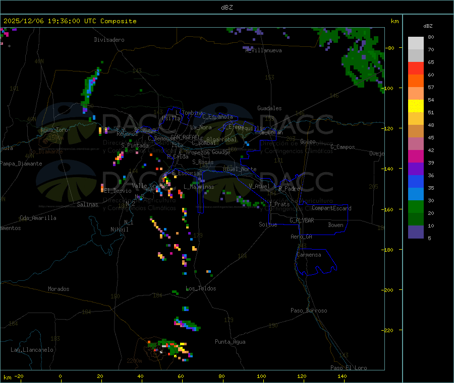Click the '100' tick on bottom km axis

click(261, 376)
